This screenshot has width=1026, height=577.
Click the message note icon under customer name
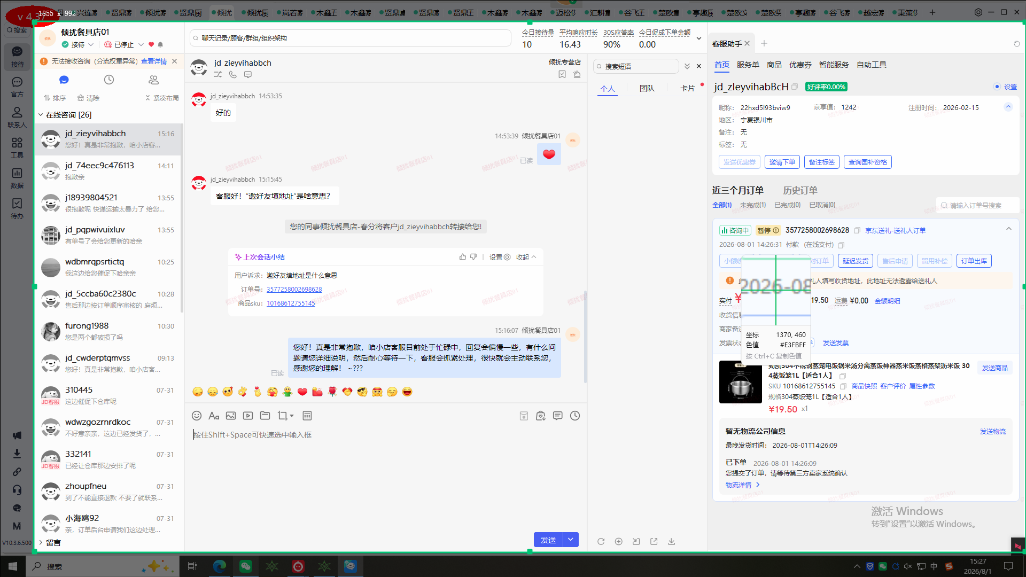[248, 75]
